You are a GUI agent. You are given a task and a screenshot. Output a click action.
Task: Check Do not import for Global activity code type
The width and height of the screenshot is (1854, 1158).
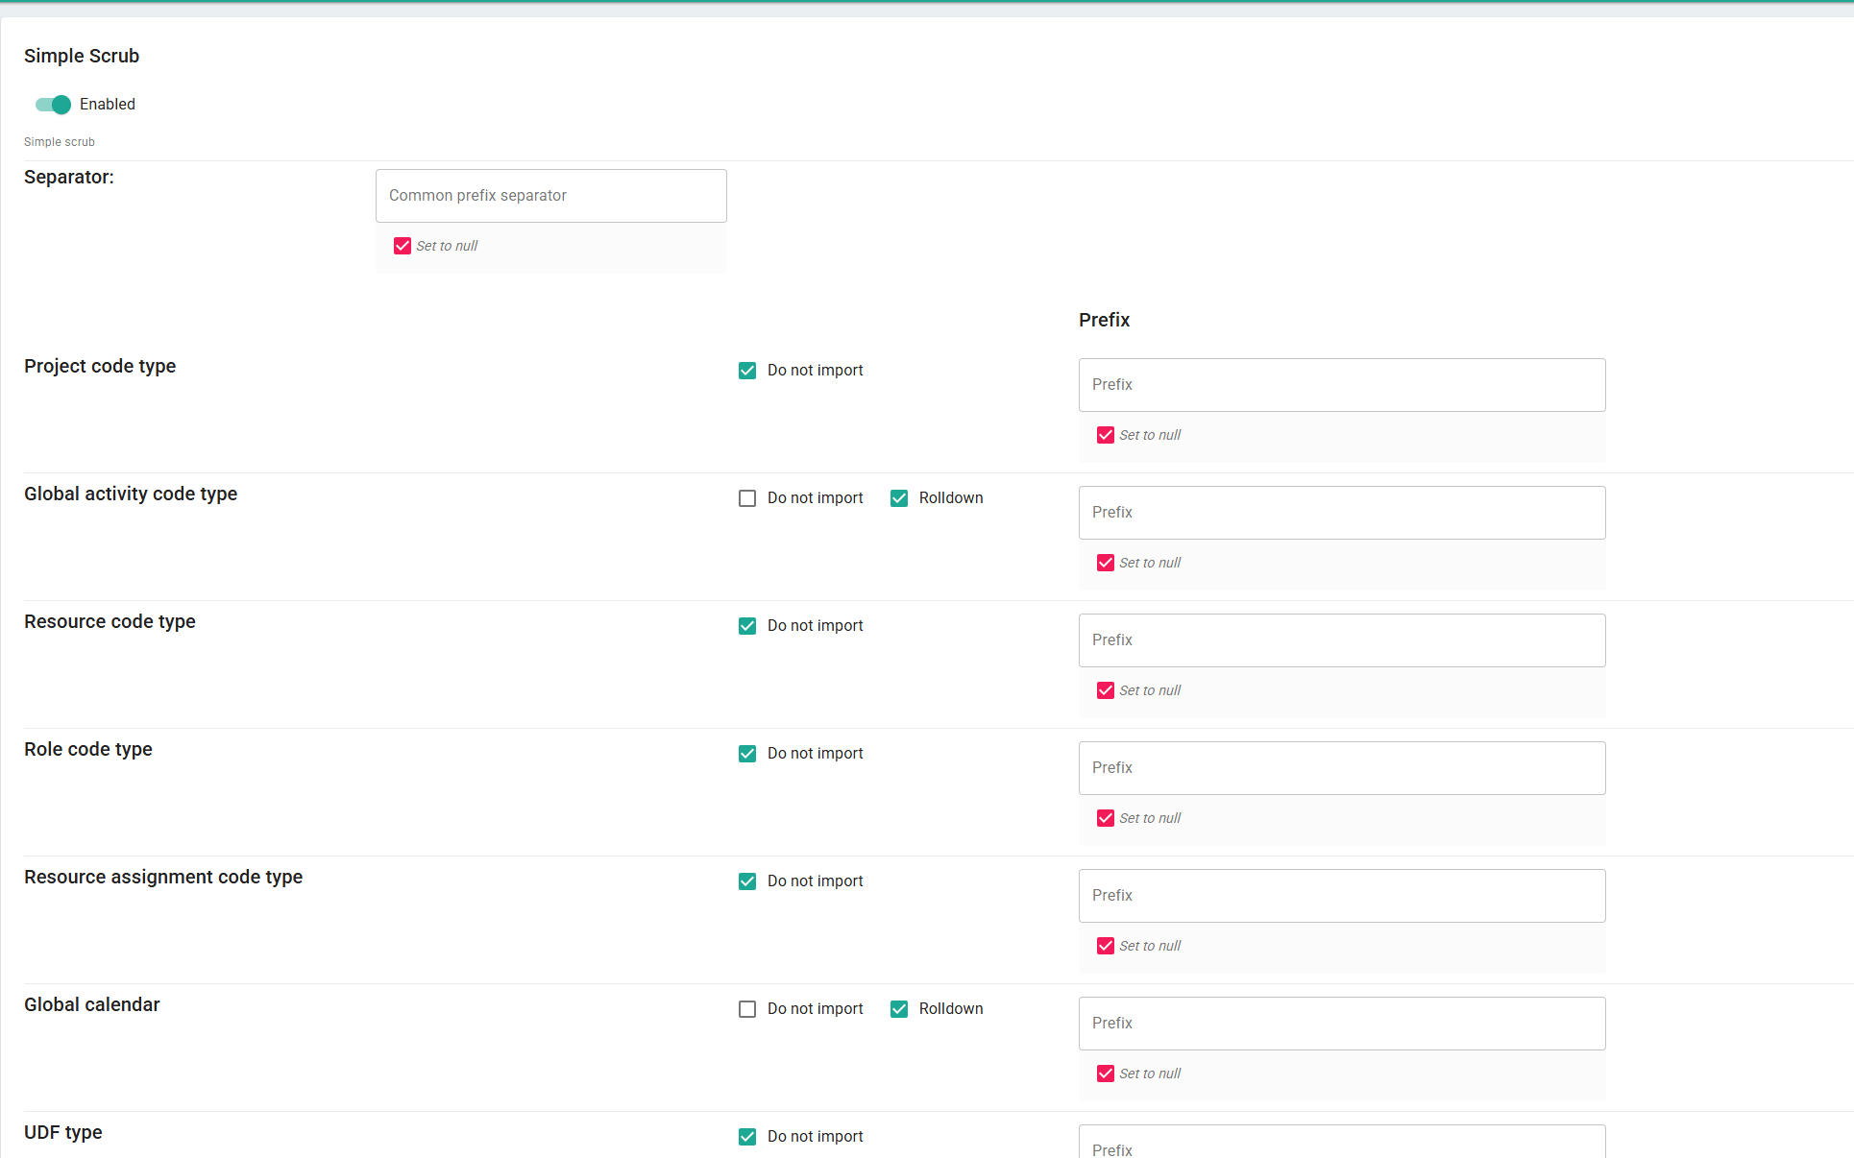(747, 498)
